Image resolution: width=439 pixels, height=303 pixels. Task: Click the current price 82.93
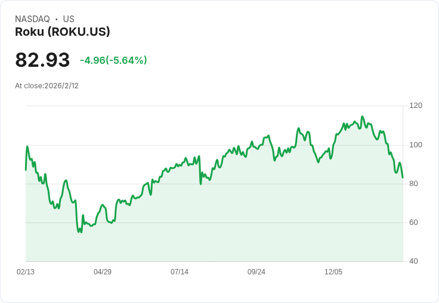coord(42,60)
